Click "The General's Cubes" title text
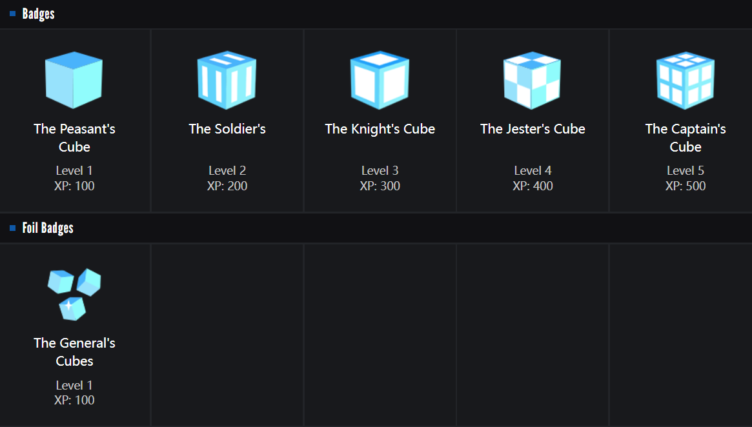 pyautogui.click(x=74, y=352)
